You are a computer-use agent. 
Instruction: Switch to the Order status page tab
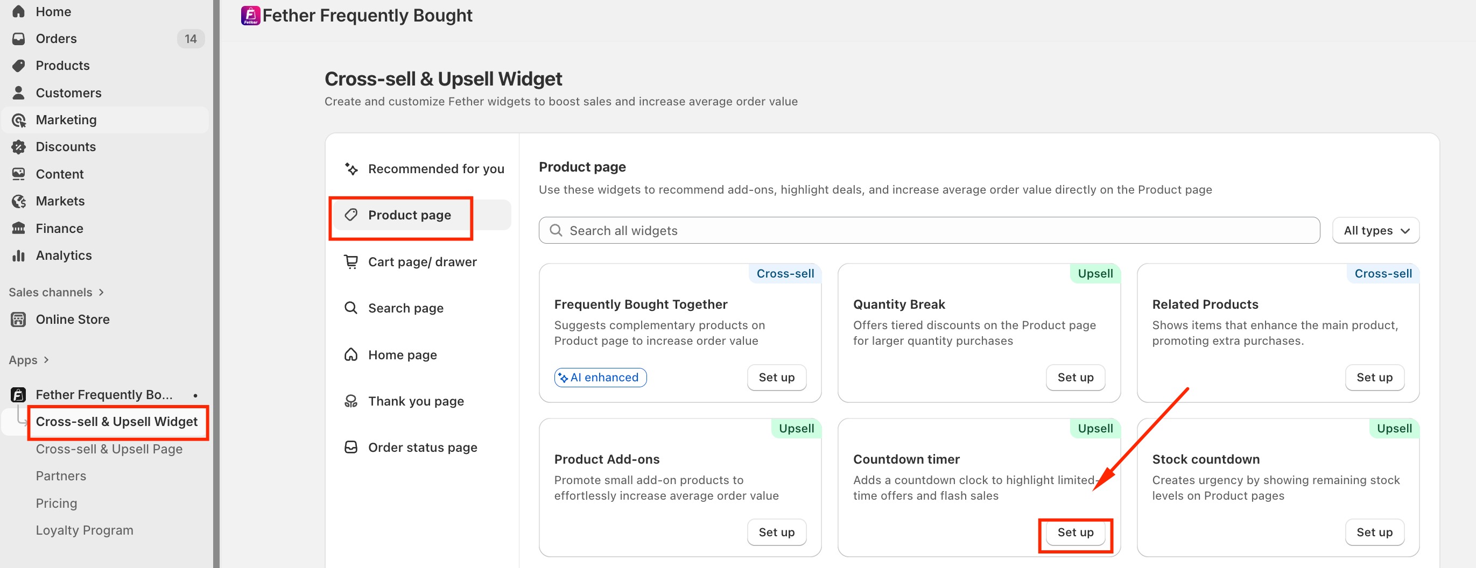[x=423, y=447]
